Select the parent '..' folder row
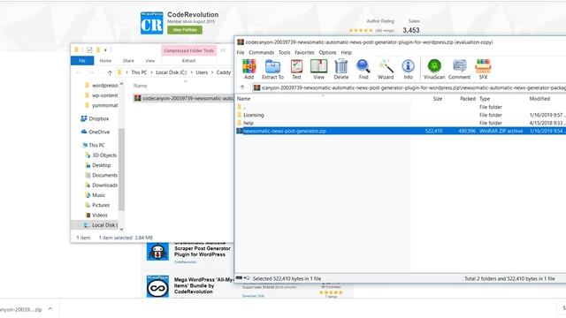 pos(401,107)
